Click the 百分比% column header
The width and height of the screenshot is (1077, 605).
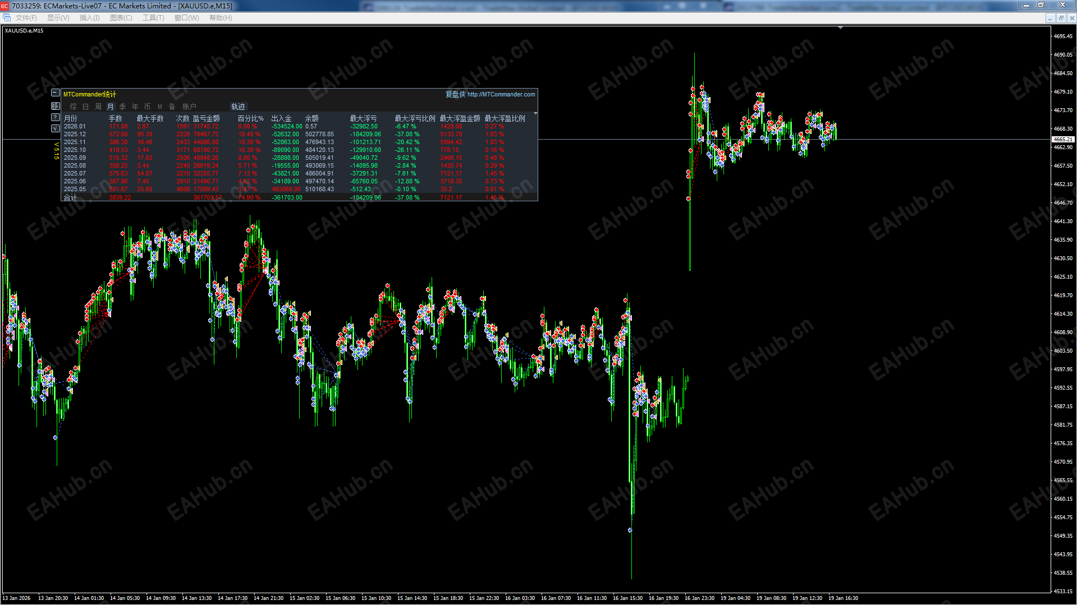click(x=251, y=118)
